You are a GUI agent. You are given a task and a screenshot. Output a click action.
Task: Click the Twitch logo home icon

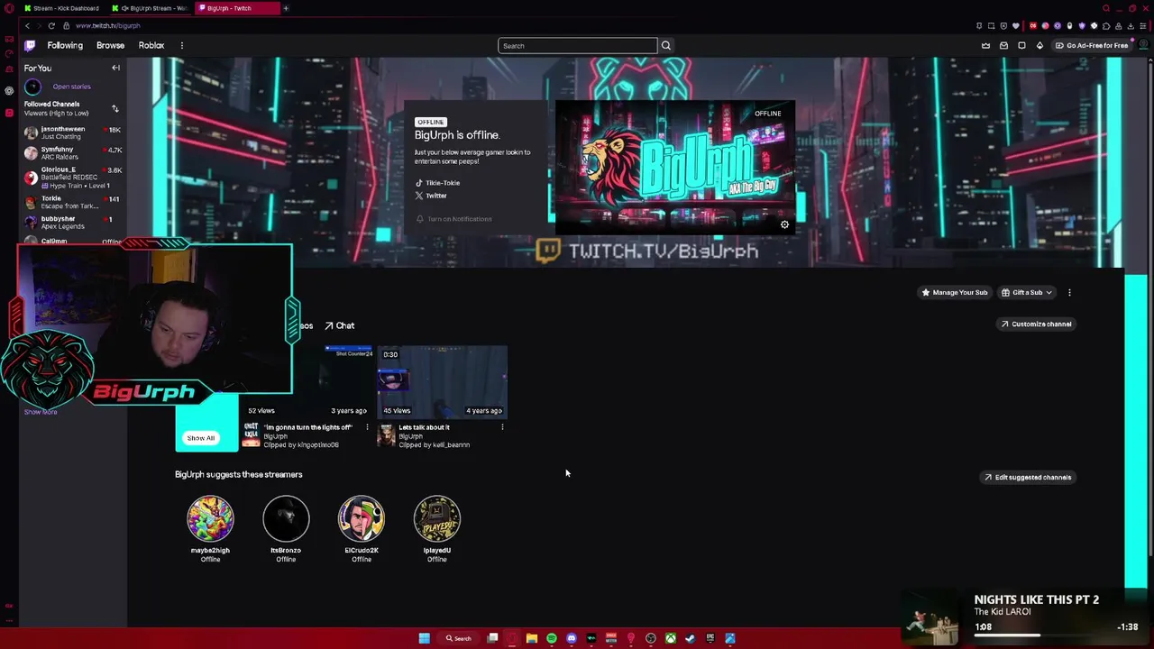pos(30,45)
